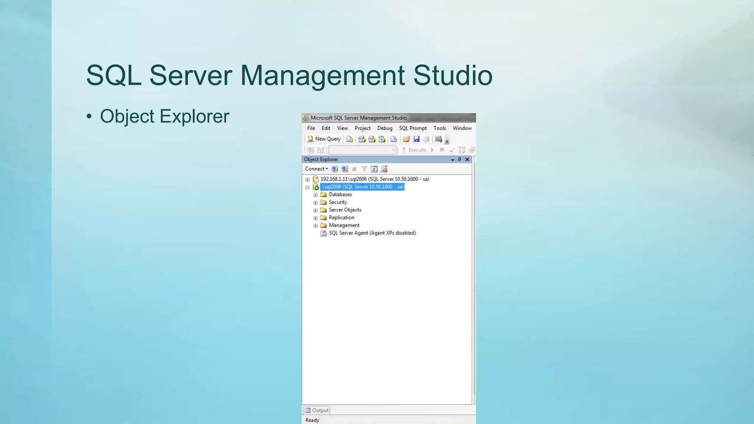This screenshot has width=754, height=424.
Task: Click the Filter funnel icon
Action: (364, 169)
